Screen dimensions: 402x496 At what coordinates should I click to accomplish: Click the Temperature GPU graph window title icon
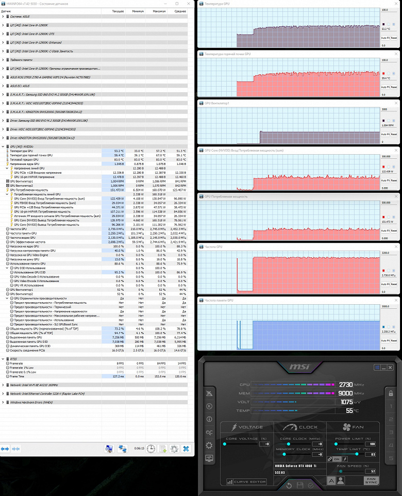[201, 4]
